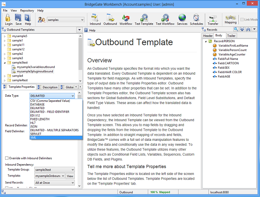Click the collapse-all double up arrows icon
The width and height of the screenshot is (260, 197).
(248, 29)
